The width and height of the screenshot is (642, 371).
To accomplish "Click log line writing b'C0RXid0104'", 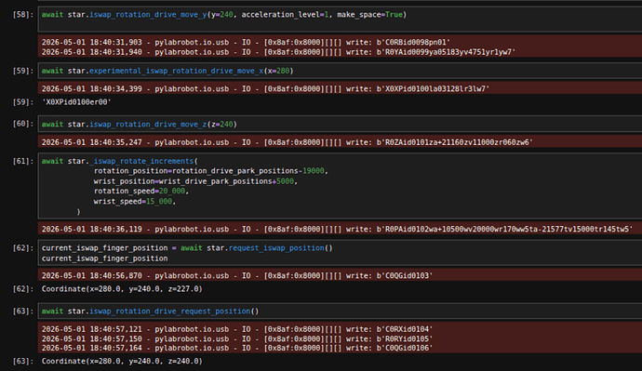I will tap(237, 329).
